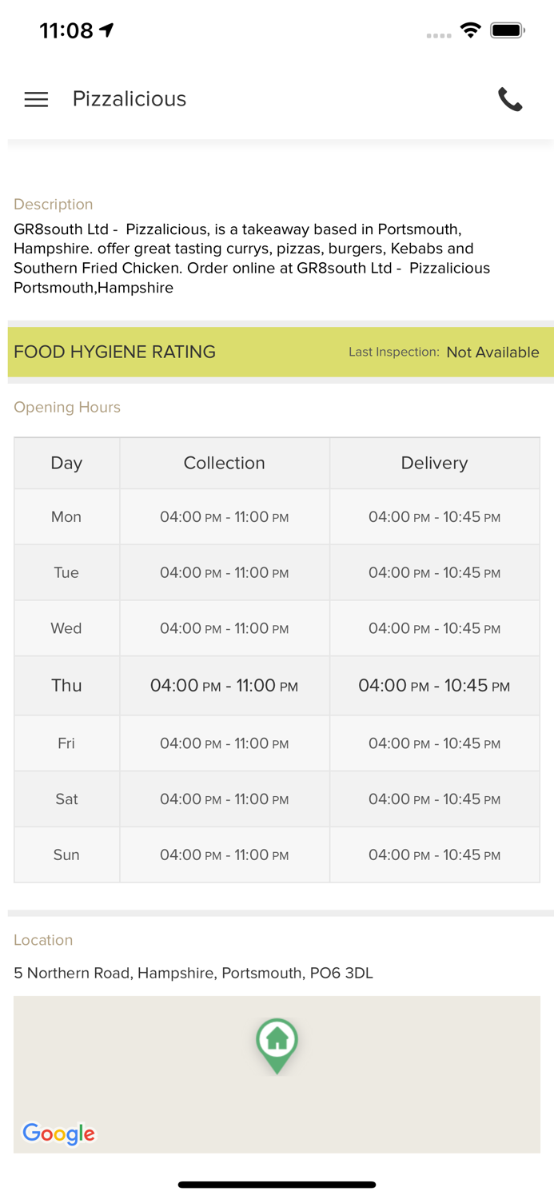Tap the Food Hygiene Rating banner
This screenshot has height=1199, width=554.
281,352
